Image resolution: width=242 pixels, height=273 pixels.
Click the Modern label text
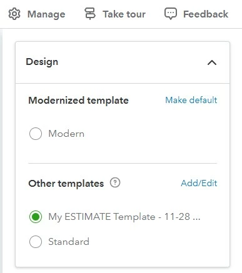[66, 134]
